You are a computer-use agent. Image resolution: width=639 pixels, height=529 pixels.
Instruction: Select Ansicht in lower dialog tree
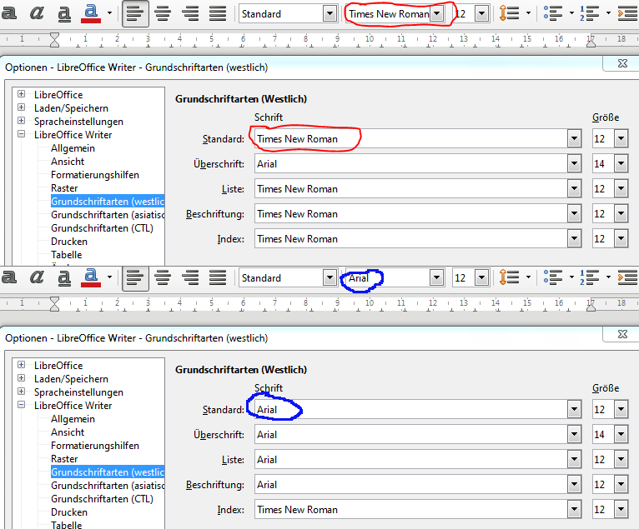coord(68,432)
